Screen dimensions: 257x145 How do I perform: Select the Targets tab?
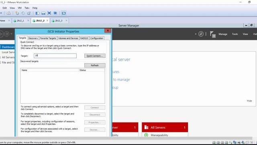pyautogui.click(x=22, y=38)
